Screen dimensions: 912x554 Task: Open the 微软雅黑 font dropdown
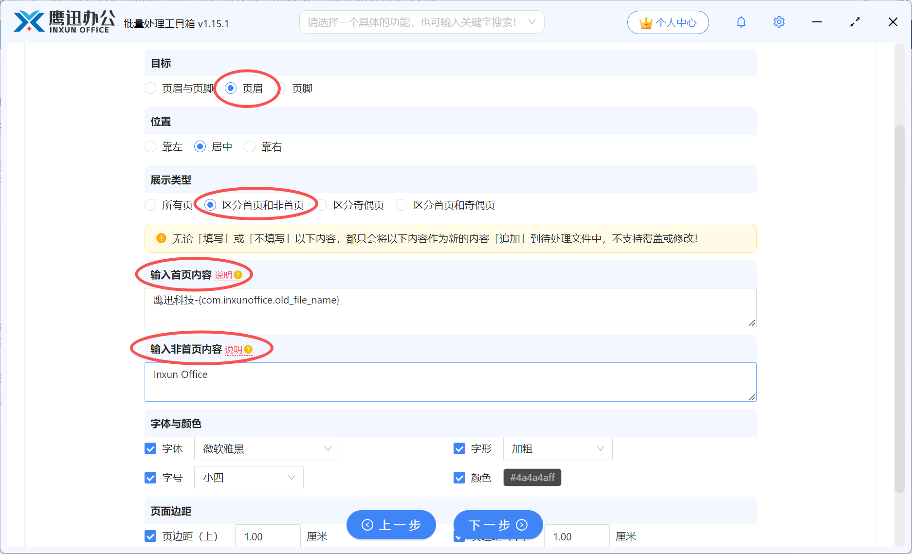point(267,448)
